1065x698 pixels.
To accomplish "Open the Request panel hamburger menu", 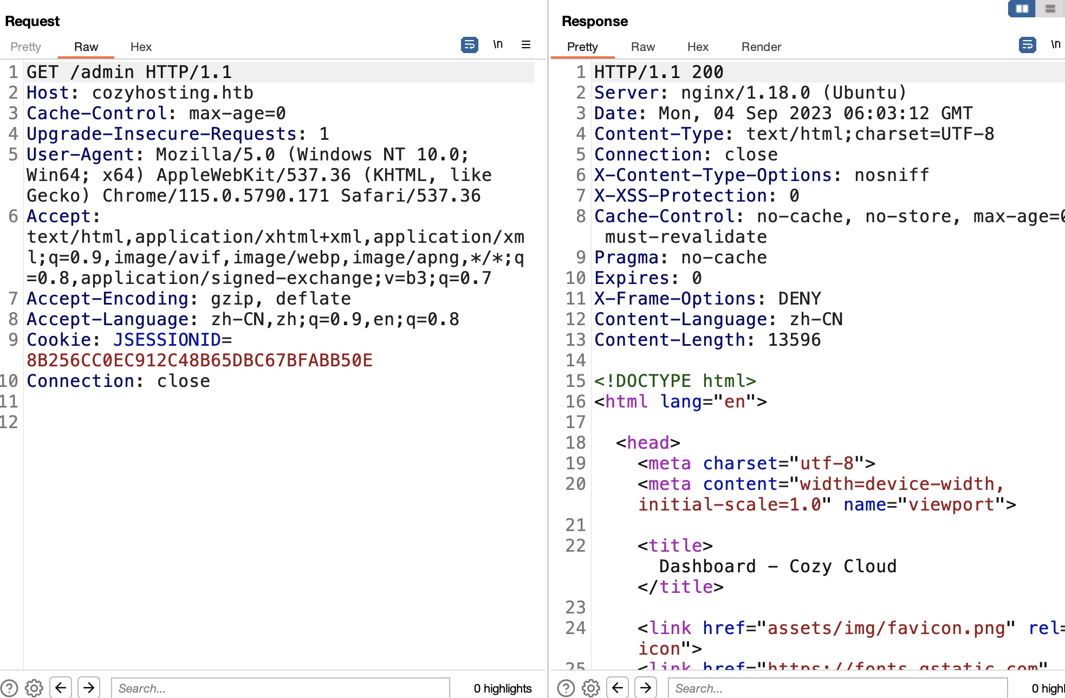I will [x=525, y=45].
